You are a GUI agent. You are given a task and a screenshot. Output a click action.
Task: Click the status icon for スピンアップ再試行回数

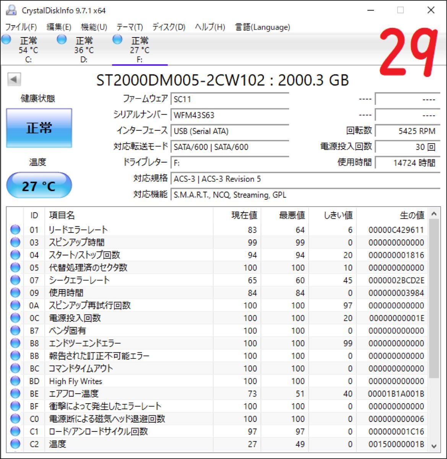pyautogui.click(x=15, y=305)
